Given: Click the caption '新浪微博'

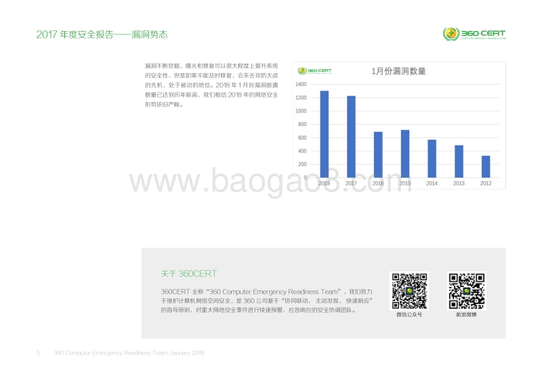Looking at the screenshot, I should 466,315.
